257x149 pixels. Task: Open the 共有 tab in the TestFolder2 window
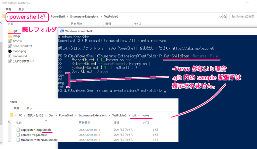[8, 9]
